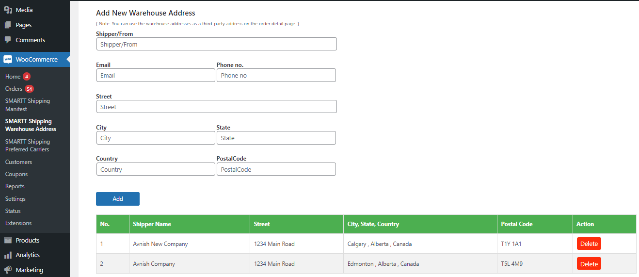Click into the Email field
This screenshot has width=639, height=277.
click(x=156, y=75)
